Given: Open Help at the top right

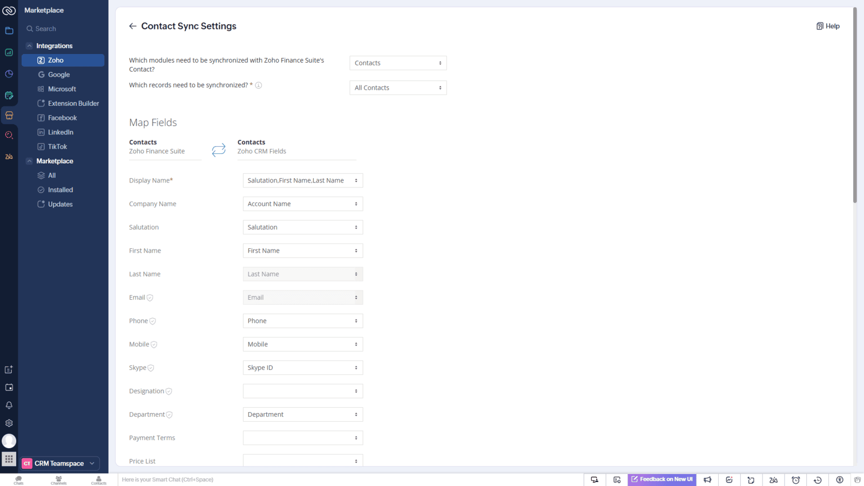Looking at the screenshot, I should click(x=828, y=26).
